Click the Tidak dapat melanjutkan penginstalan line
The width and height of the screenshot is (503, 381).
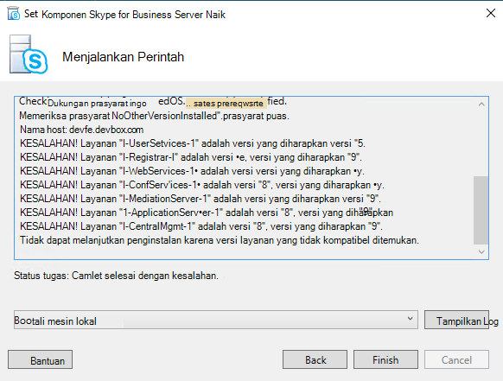click(x=220, y=240)
